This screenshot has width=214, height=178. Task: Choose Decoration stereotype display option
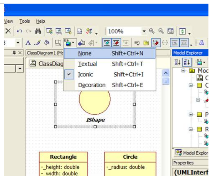pos(109,85)
